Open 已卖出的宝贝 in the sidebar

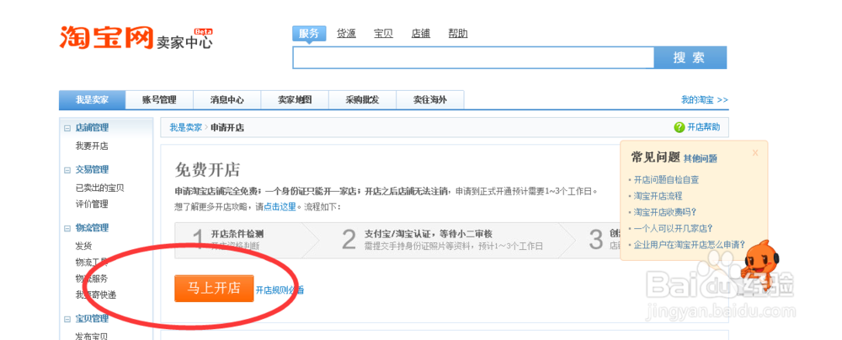pyautogui.click(x=100, y=188)
